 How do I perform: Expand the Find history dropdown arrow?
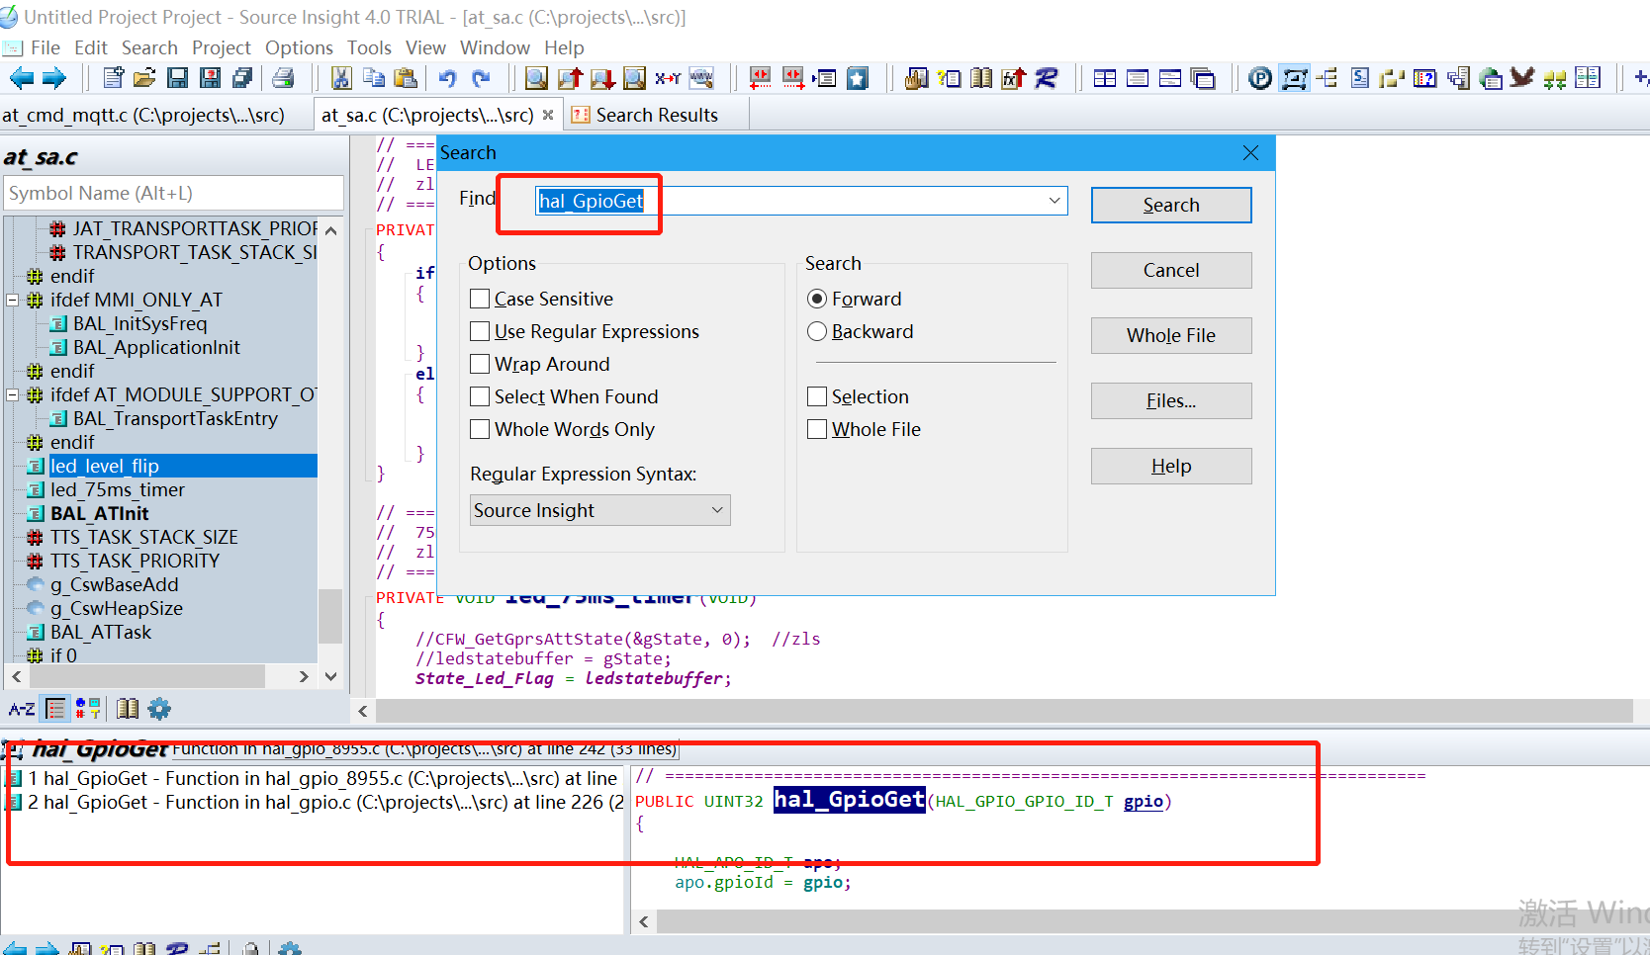pyautogui.click(x=1054, y=201)
